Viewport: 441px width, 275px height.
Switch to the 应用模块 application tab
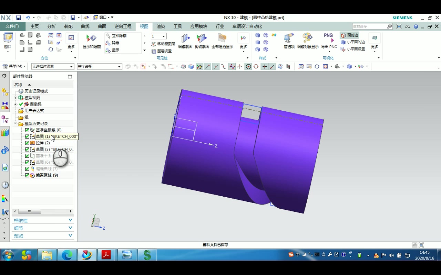[x=199, y=26]
